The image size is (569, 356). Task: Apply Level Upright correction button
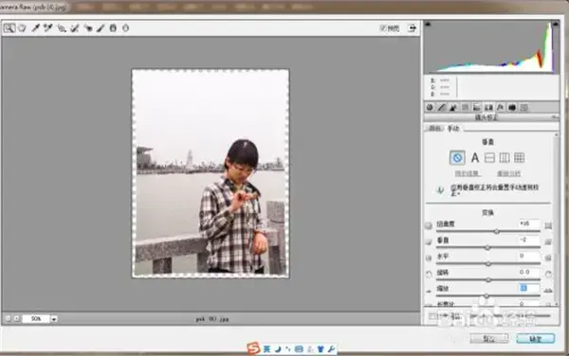[489, 157]
